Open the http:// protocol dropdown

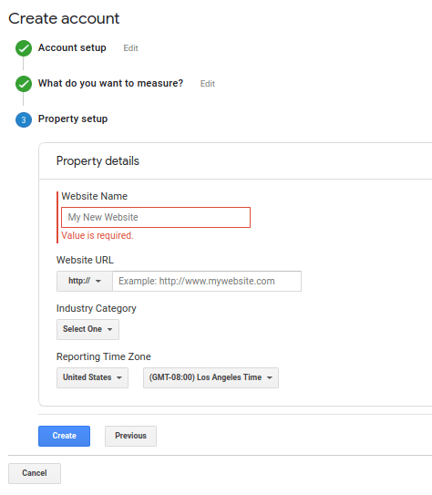(x=85, y=281)
